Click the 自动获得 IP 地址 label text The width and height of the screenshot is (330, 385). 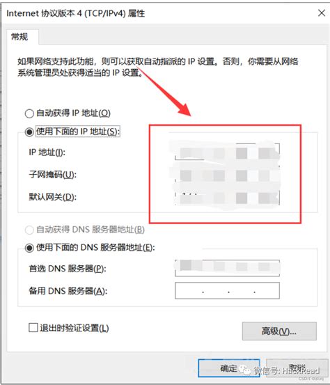click(73, 113)
